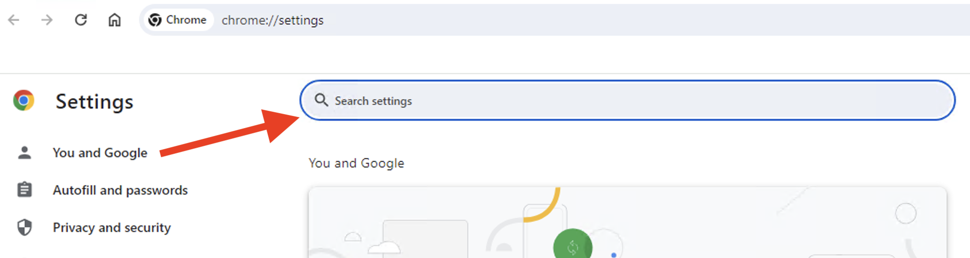Viewport: 970px width, 258px height.
Task: Click the clipboard icon for Autofill
Action: point(24,190)
